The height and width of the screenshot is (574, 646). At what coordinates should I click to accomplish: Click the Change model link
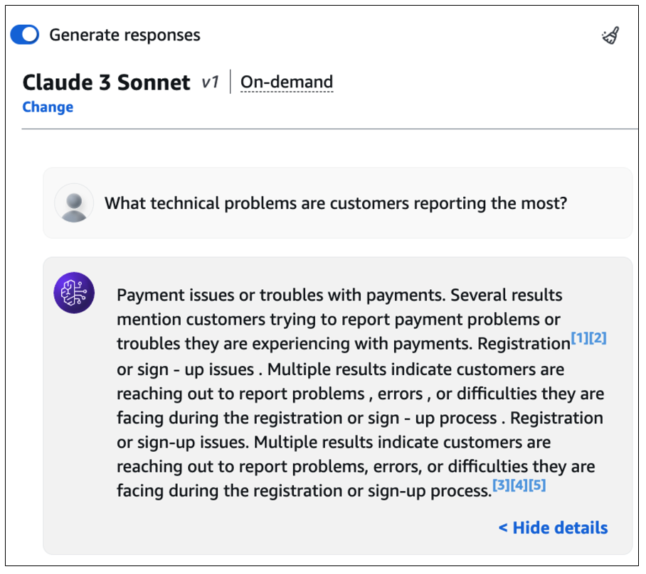pos(48,107)
